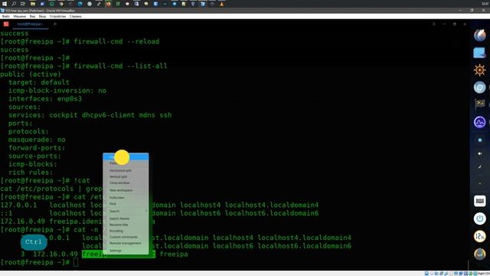The height and width of the screenshot is (276, 490).
Task: Open the Ввод menu in VirtualBox
Action: tap(42, 16)
